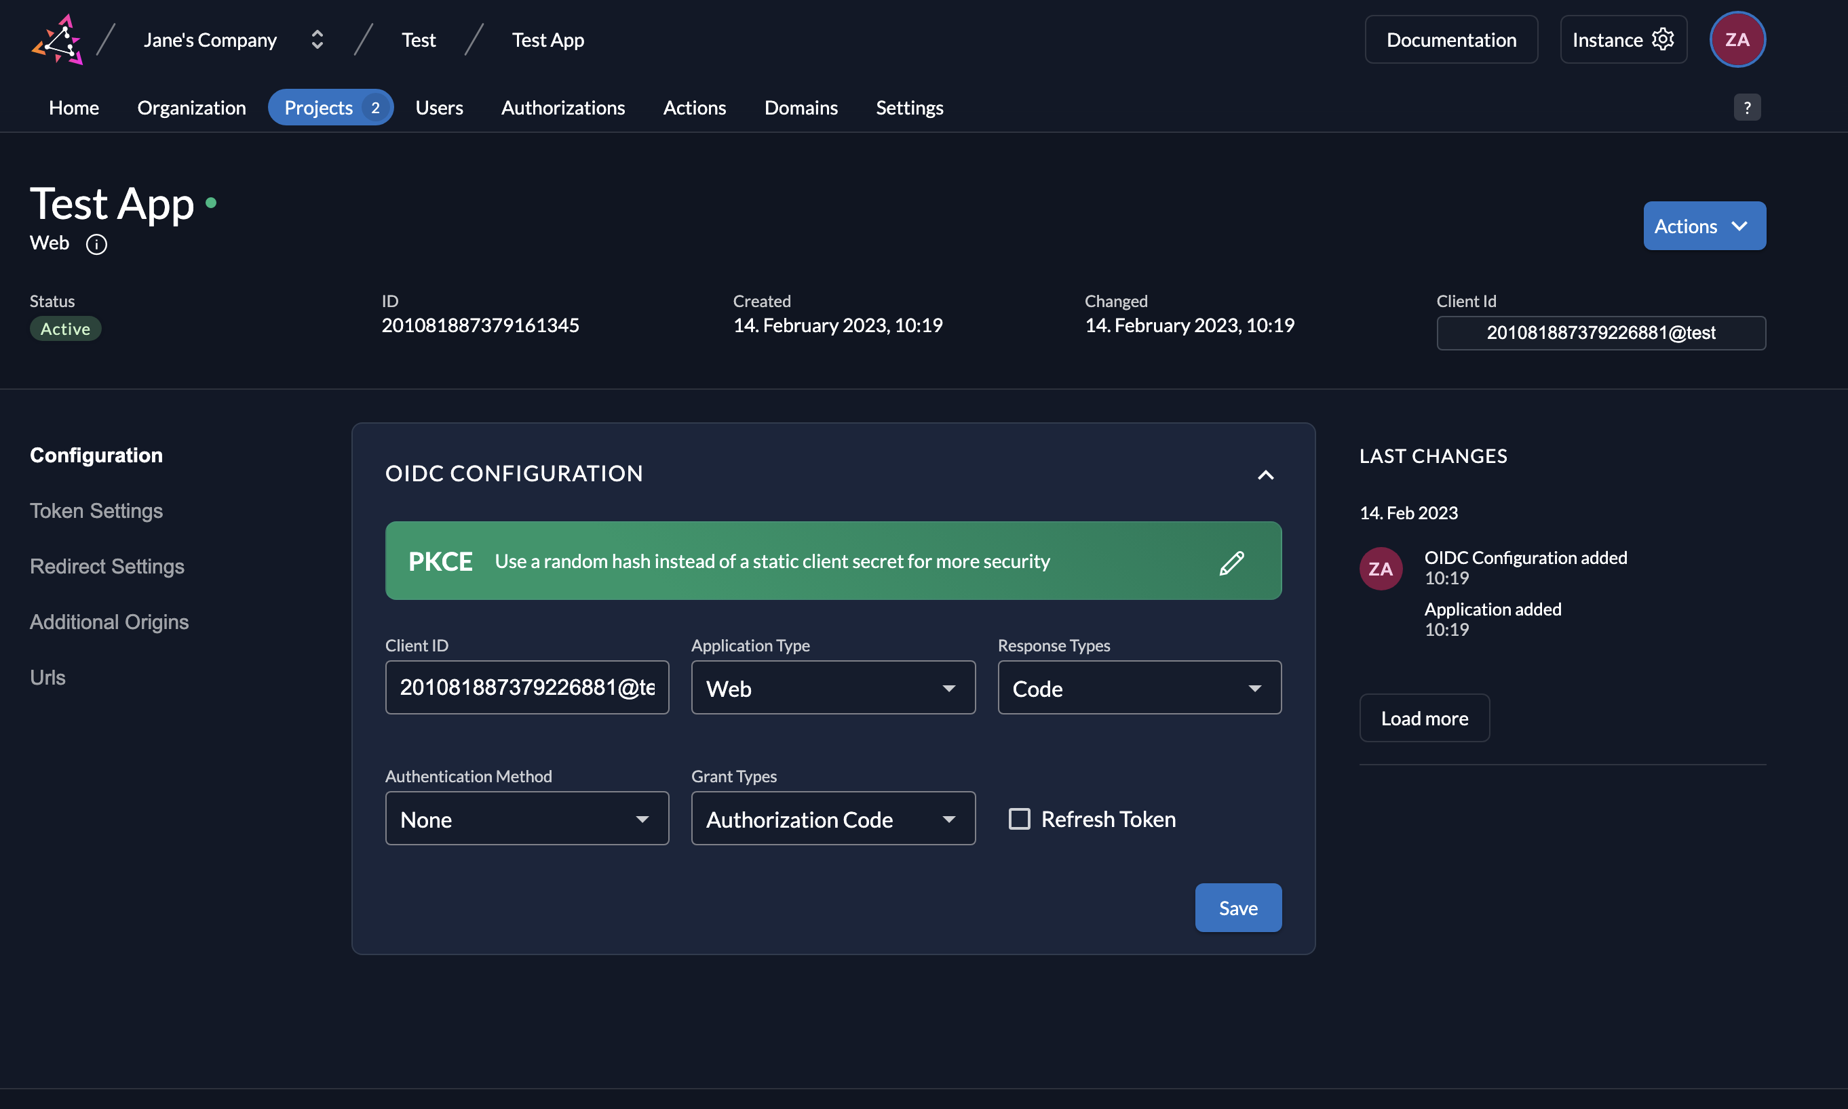Edit the PKCE configuration with the pencil icon
Viewport: 1848px width, 1109px height.
point(1233,561)
